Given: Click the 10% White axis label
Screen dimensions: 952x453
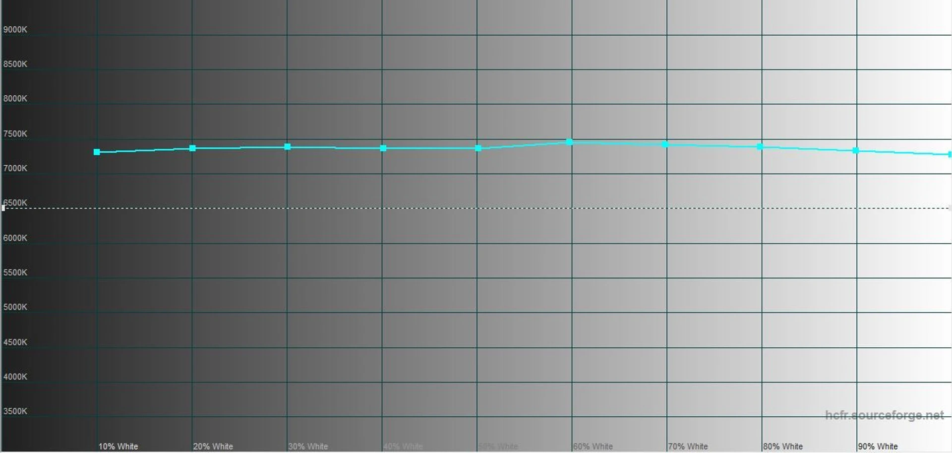Looking at the screenshot, I should [118, 446].
